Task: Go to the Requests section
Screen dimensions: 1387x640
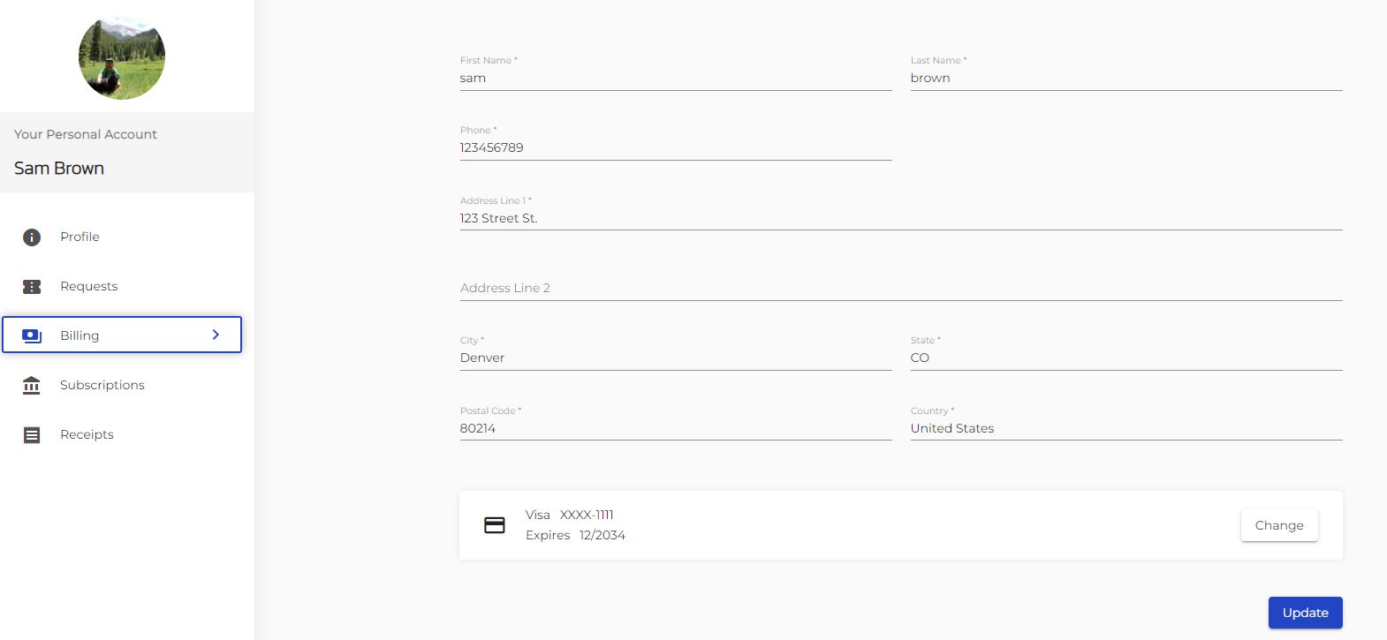Action: pyautogui.click(x=88, y=286)
